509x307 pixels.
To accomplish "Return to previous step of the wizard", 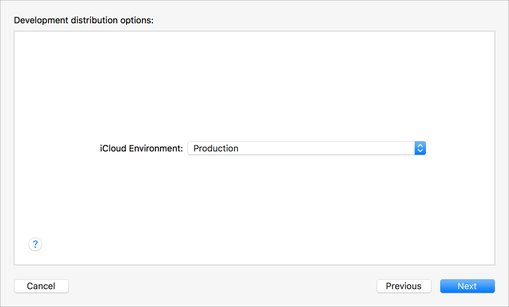I will [404, 286].
